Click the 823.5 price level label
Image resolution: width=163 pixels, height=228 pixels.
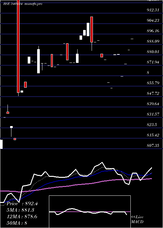click(x=152, y=125)
